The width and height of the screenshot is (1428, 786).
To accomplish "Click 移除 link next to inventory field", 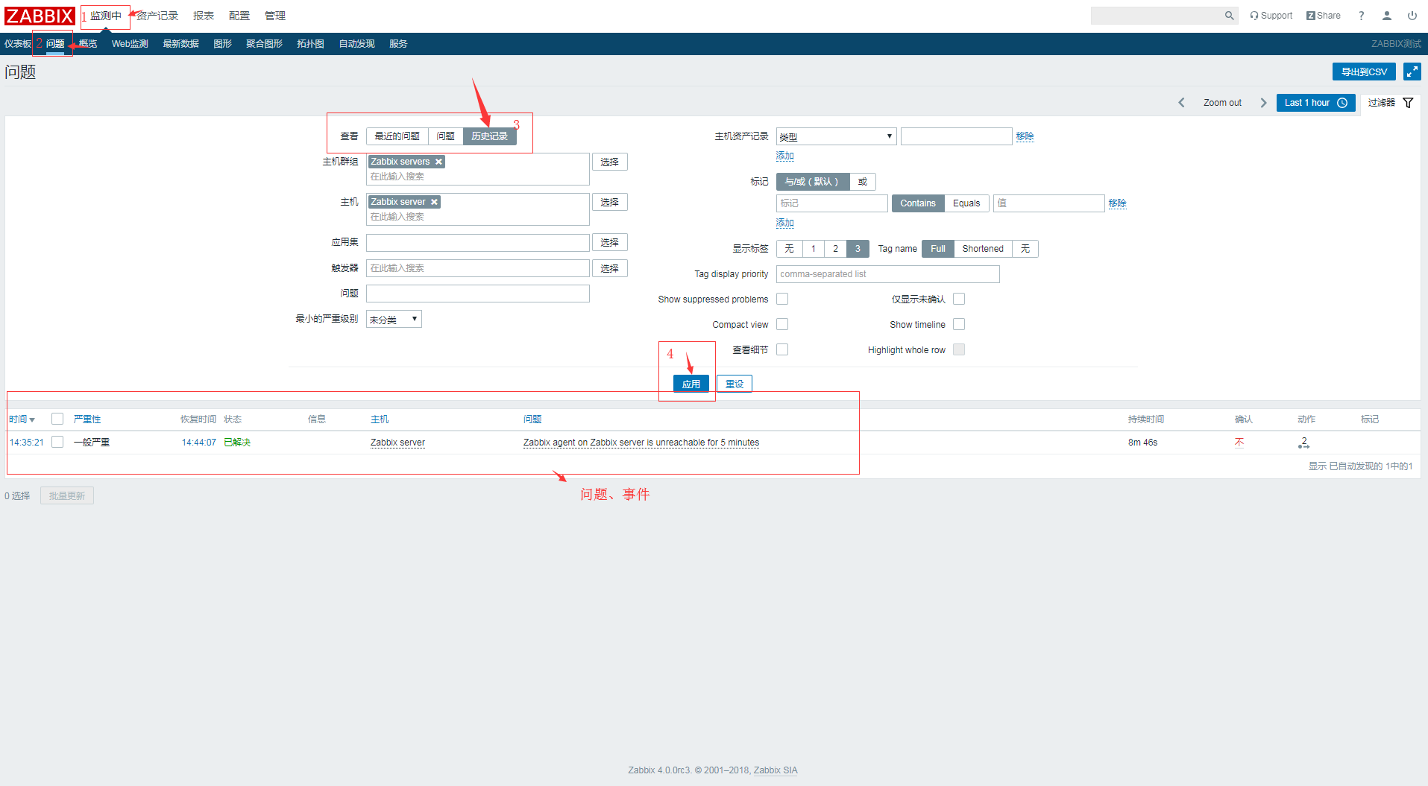I will 1025,136.
